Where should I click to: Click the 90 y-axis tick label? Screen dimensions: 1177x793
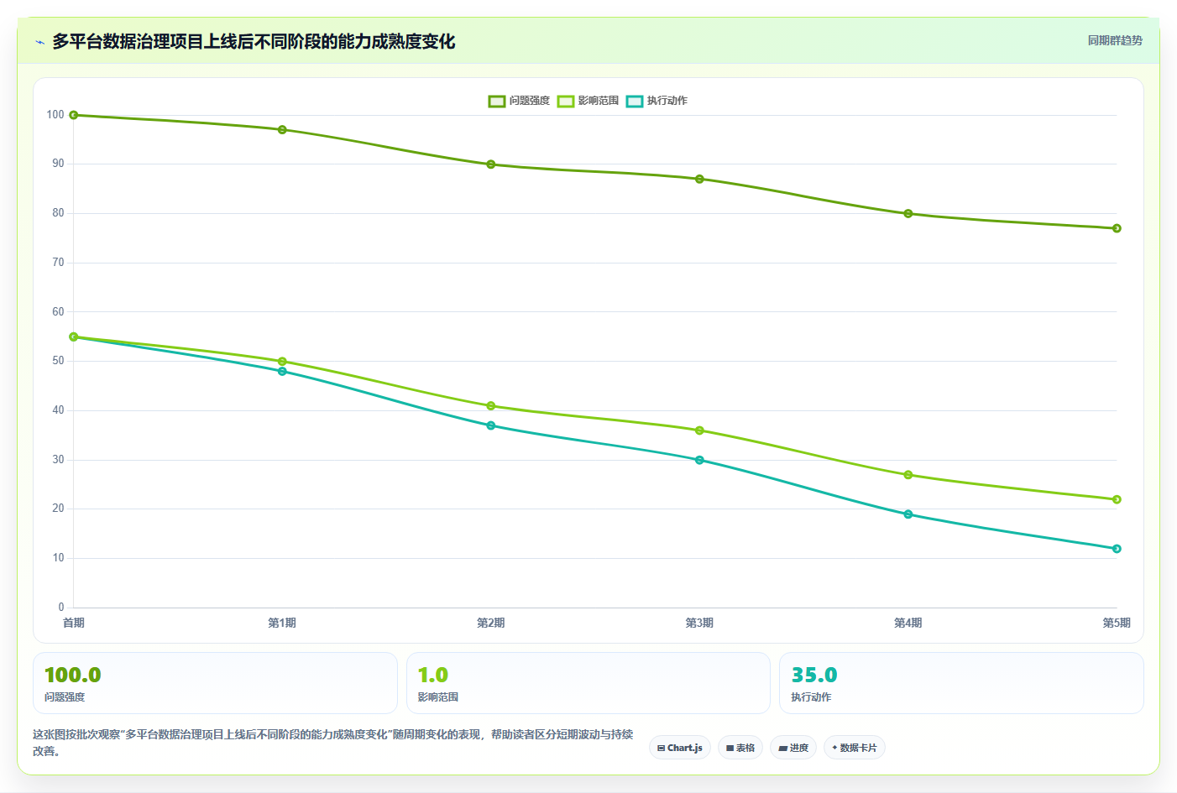click(58, 164)
